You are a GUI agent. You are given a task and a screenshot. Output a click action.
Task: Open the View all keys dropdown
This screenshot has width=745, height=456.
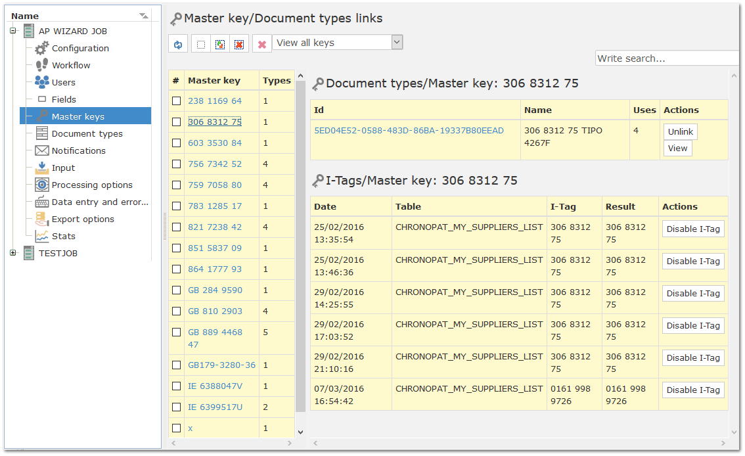pyautogui.click(x=397, y=42)
